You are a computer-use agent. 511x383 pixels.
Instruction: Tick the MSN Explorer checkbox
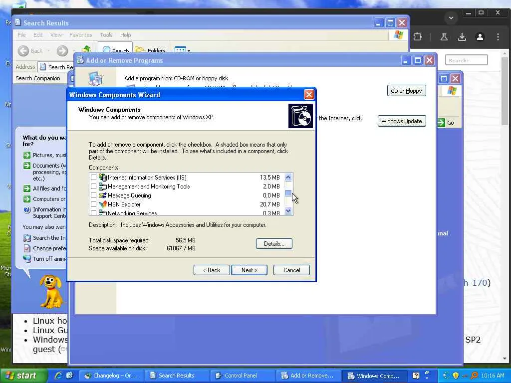coord(93,204)
